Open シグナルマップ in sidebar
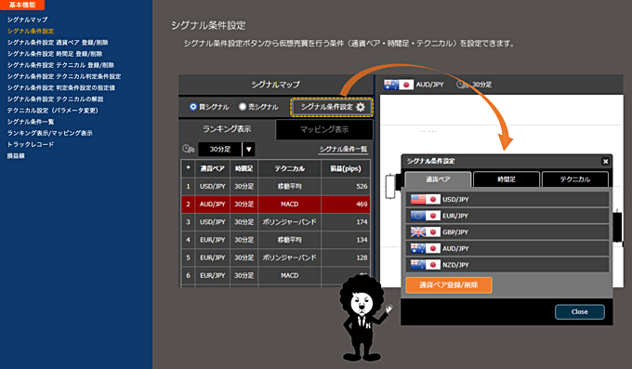632x369 pixels. [x=27, y=20]
